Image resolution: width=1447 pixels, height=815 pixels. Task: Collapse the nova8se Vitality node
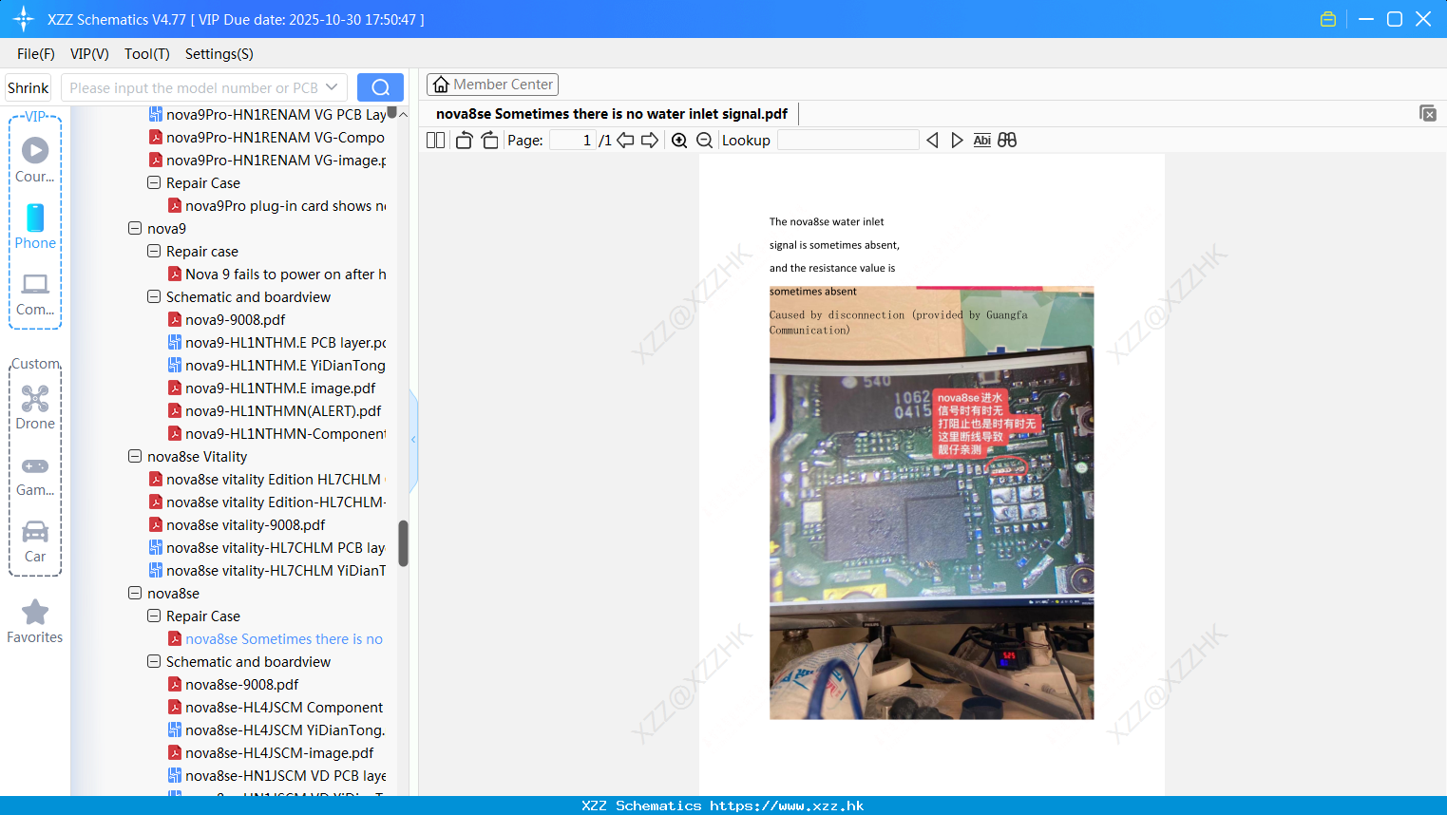[x=135, y=456]
